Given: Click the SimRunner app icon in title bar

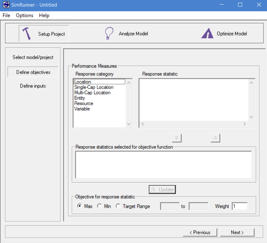Looking at the screenshot, I should pos(6,5).
